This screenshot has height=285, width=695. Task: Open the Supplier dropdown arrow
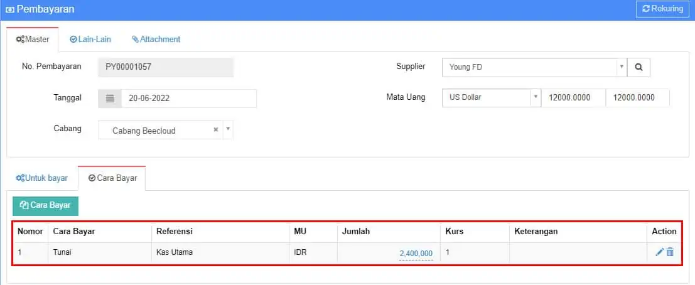click(622, 67)
